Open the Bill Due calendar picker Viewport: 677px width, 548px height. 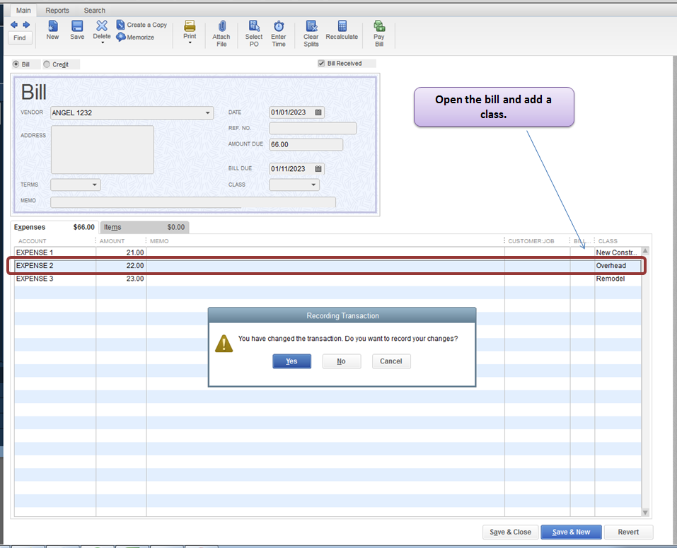(x=318, y=169)
